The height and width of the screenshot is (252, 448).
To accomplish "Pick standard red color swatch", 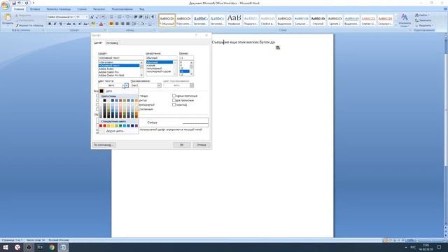I will point(104,126).
